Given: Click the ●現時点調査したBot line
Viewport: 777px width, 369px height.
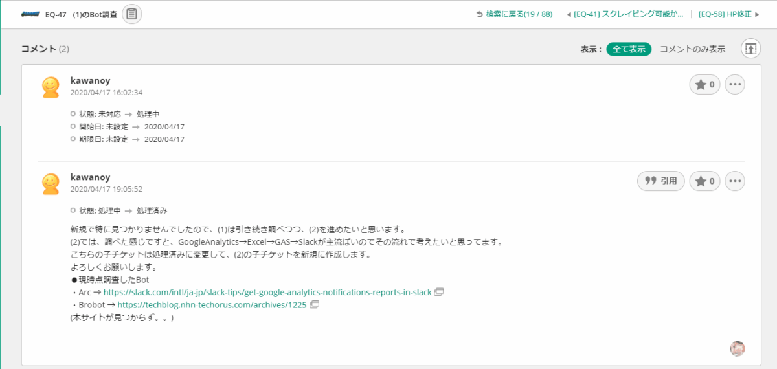Looking at the screenshot, I should pyautogui.click(x=110, y=280).
